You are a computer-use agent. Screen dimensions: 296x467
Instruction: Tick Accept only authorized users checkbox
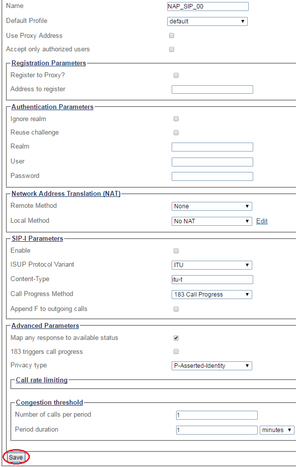point(172,49)
